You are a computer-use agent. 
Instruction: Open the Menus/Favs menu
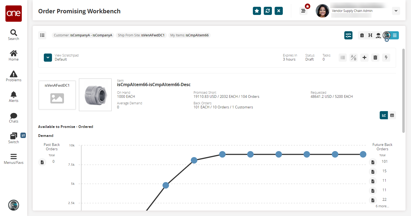pos(13,159)
